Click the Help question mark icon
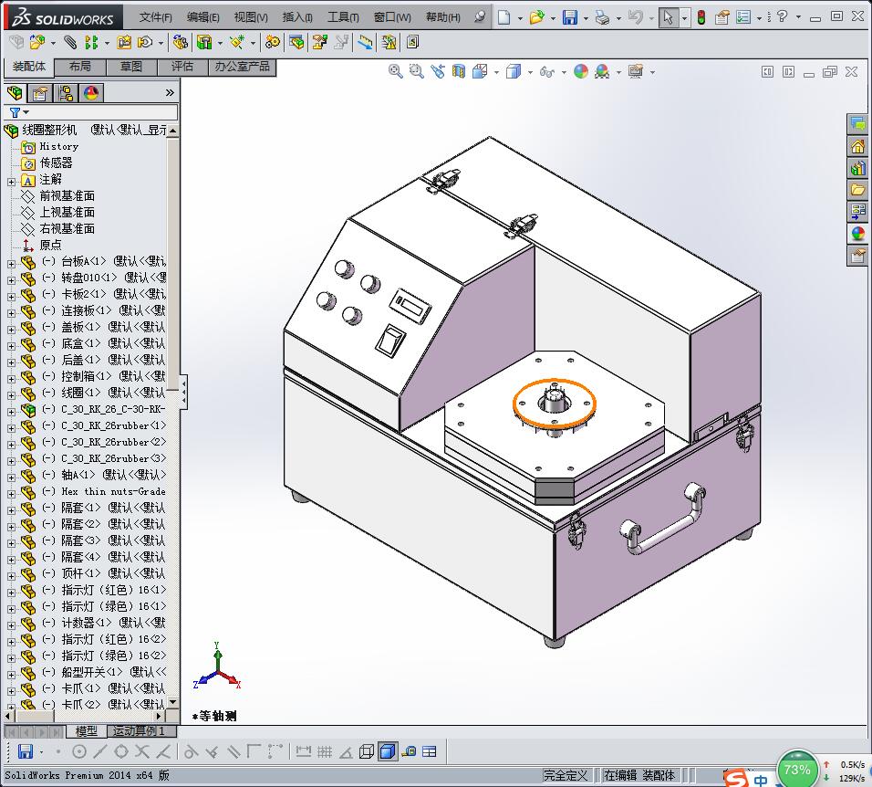Viewport: 872px width, 787px height. [x=782, y=16]
